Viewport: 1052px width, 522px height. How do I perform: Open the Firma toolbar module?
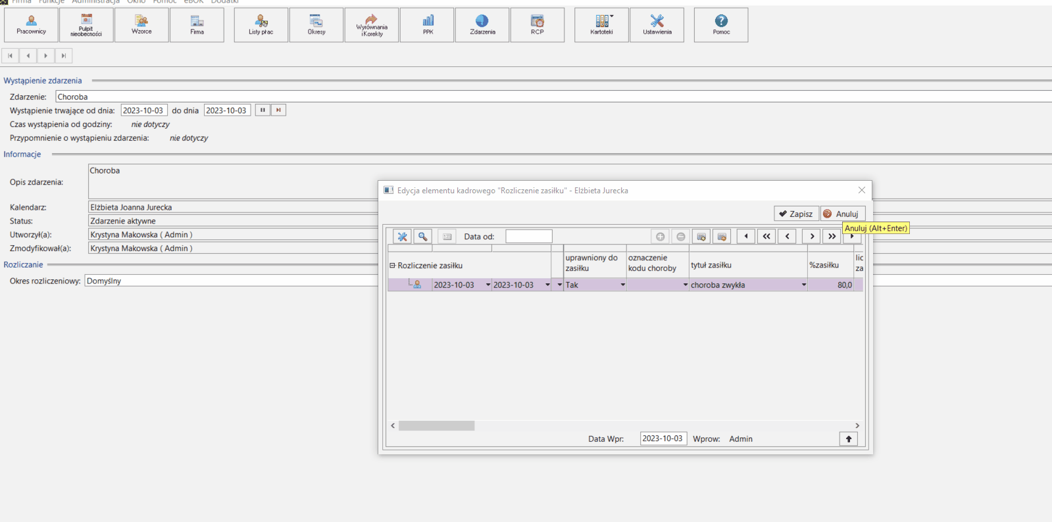point(197,25)
